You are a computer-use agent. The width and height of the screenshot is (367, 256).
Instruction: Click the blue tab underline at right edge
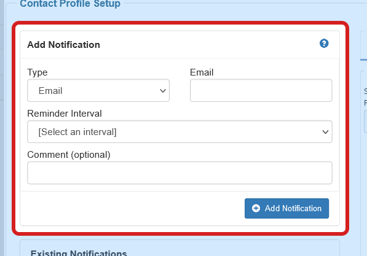point(363,60)
